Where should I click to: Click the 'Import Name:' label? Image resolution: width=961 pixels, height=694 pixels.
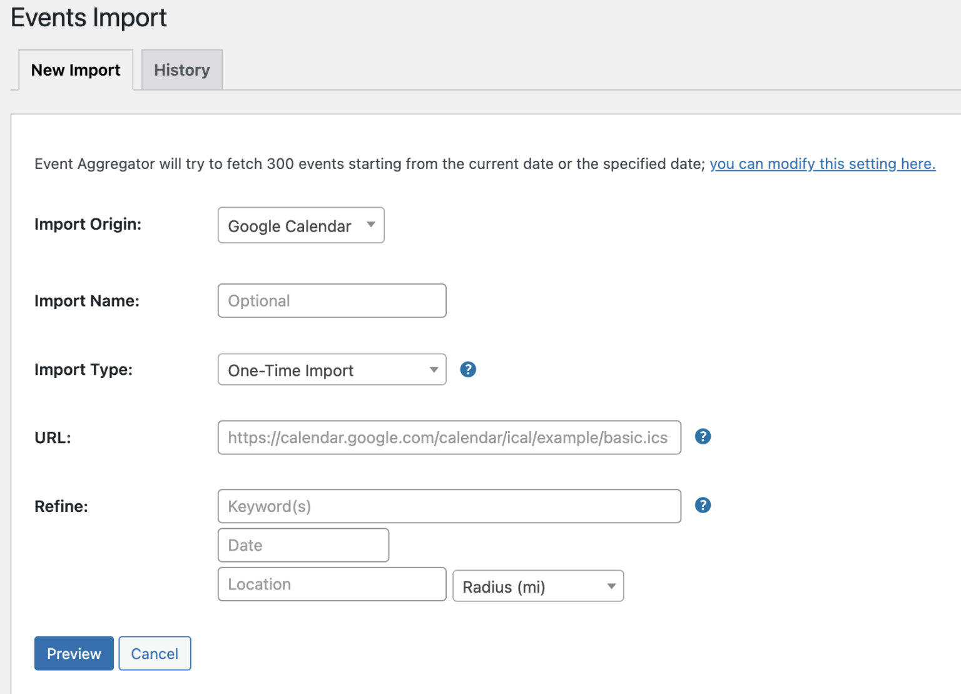[87, 301]
